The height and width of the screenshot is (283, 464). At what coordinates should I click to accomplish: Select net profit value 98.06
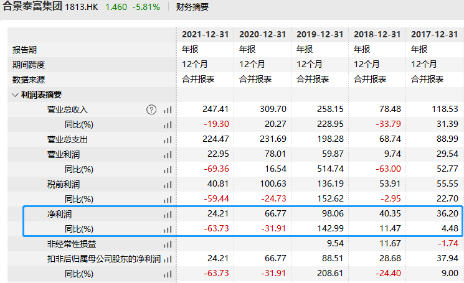click(333, 214)
